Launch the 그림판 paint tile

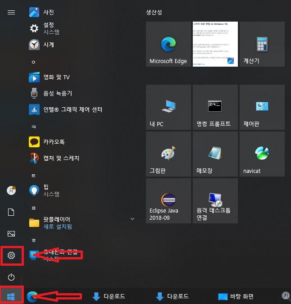click(168, 154)
